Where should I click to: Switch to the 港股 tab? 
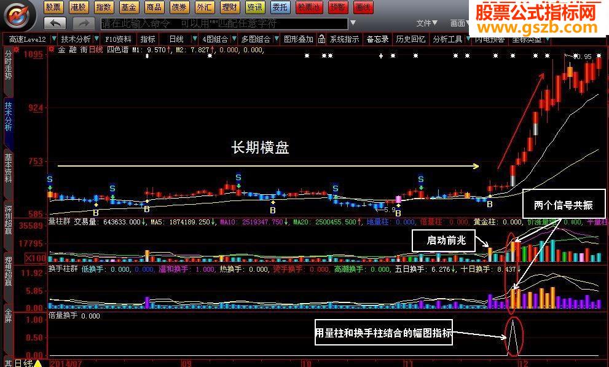click(x=79, y=8)
